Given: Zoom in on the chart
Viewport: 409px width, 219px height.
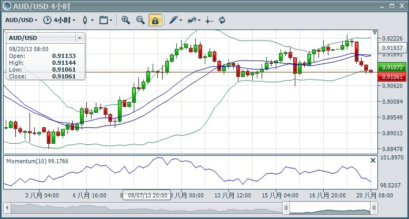Looking at the screenshot, I should pos(126,20).
